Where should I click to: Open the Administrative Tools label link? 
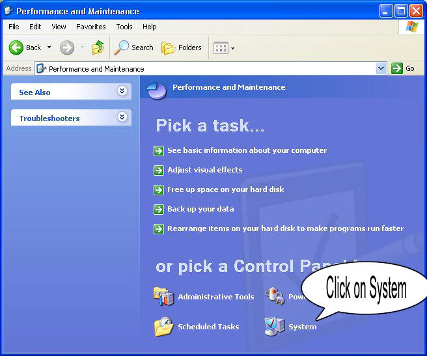click(x=216, y=297)
